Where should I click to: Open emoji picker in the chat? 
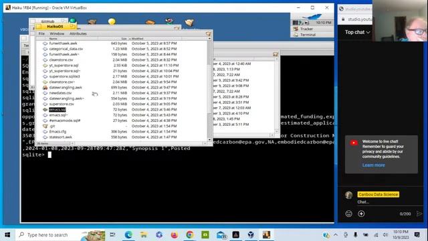point(348,214)
